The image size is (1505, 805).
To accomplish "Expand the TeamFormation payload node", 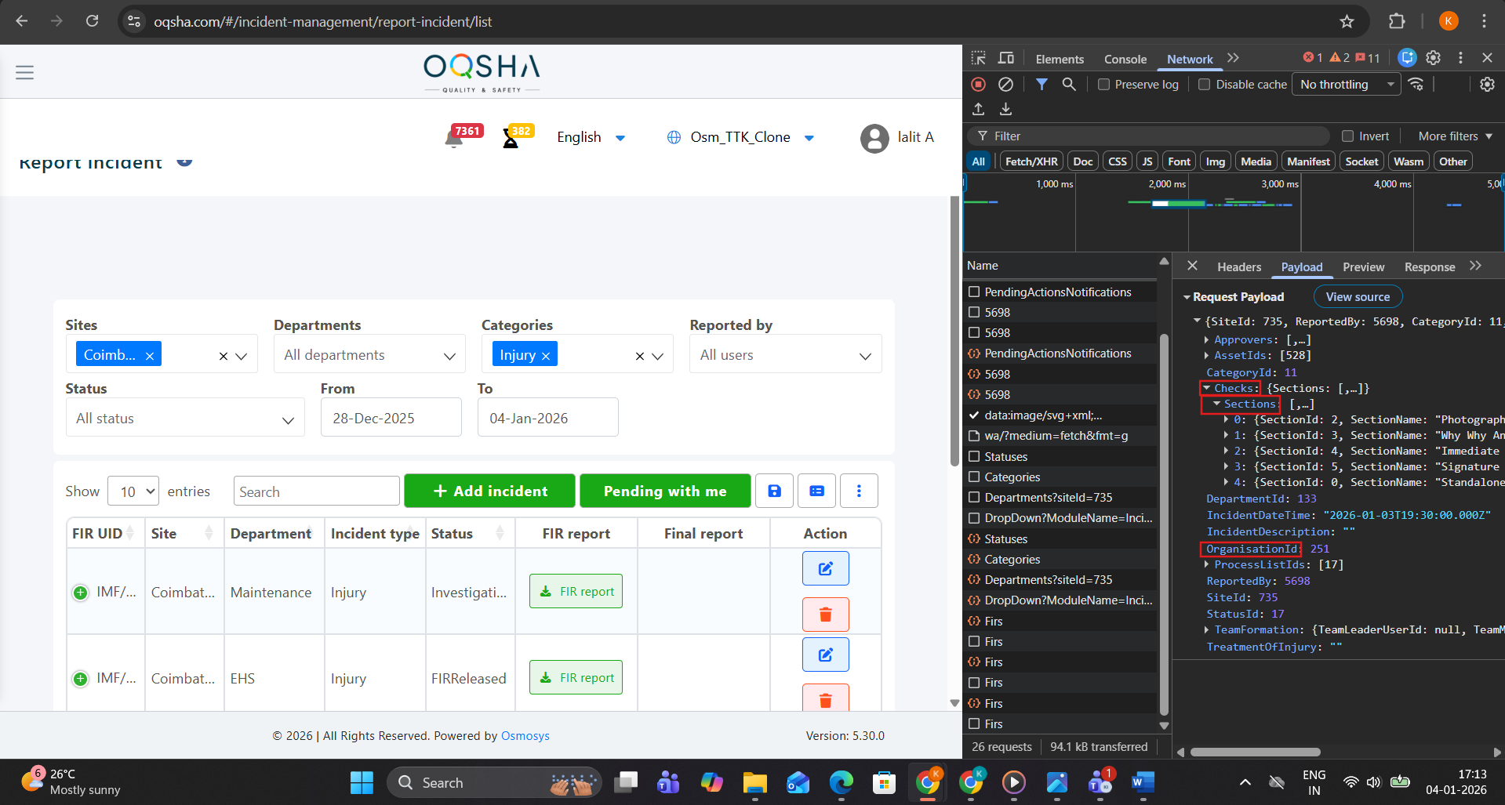I will (x=1207, y=630).
